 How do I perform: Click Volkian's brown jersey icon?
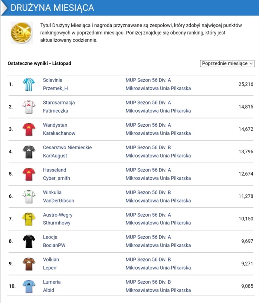[29, 264]
